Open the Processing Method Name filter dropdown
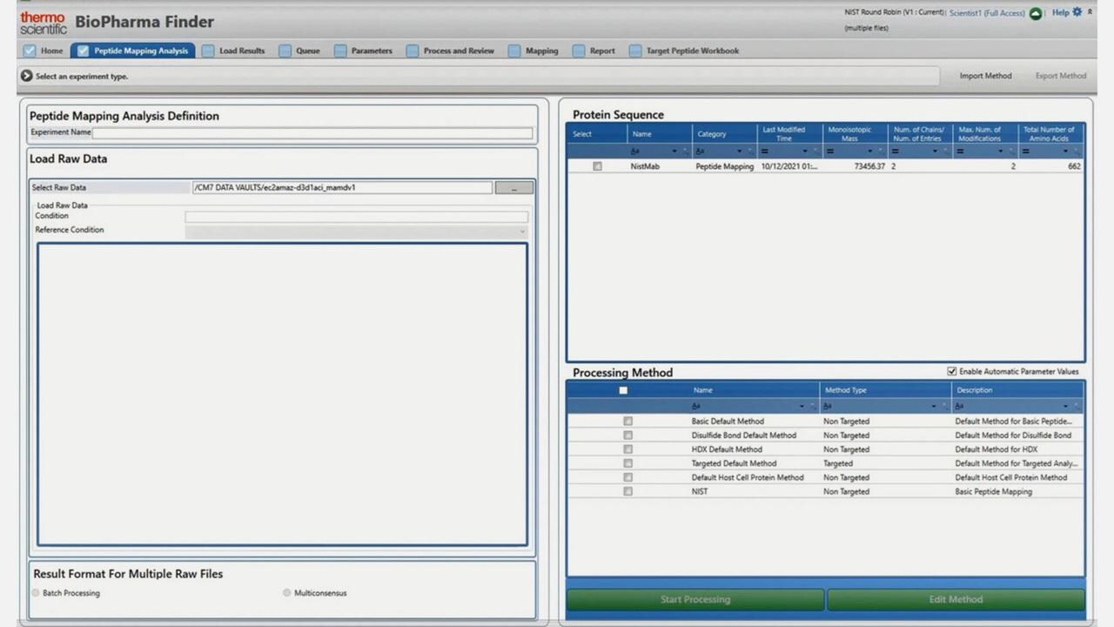 point(802,406)
